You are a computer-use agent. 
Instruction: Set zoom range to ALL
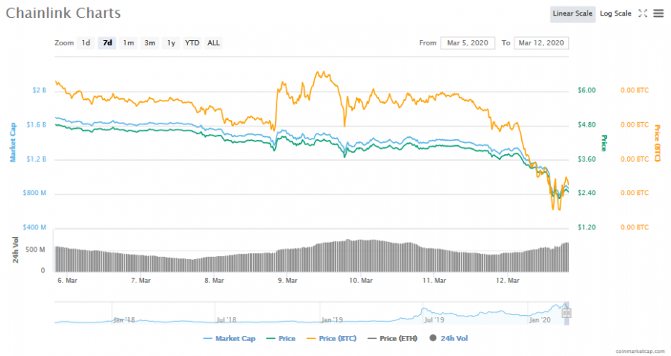click(x=213, y=42)
